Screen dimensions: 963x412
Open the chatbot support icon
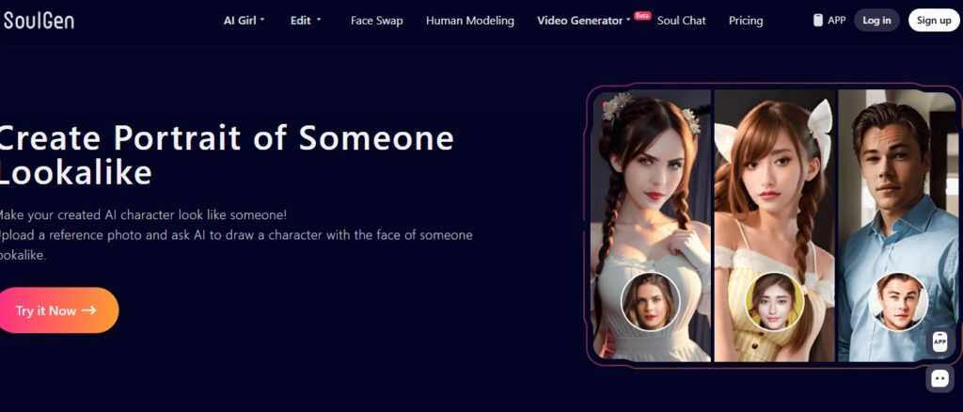939,378
